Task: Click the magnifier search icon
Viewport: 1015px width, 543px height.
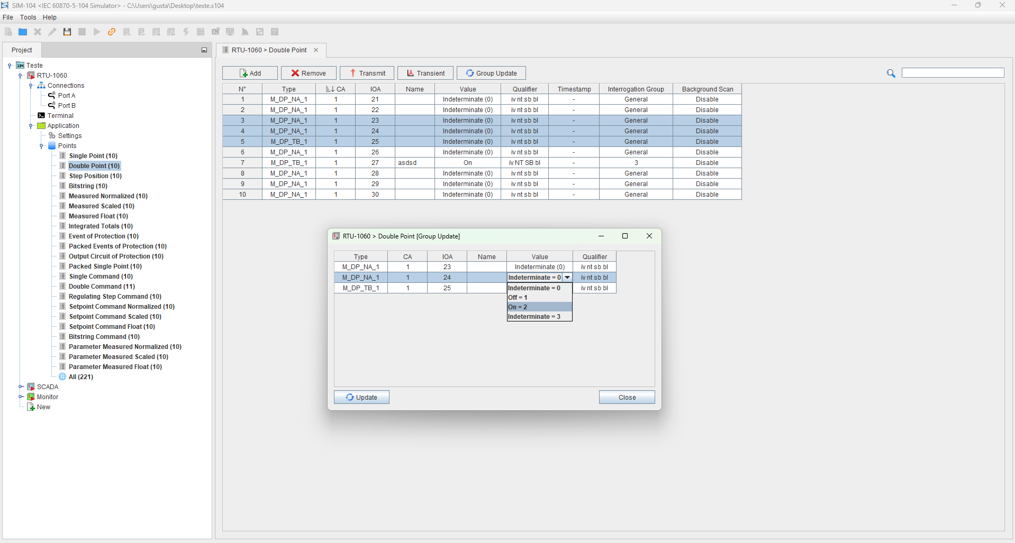Action: [891, 73]
